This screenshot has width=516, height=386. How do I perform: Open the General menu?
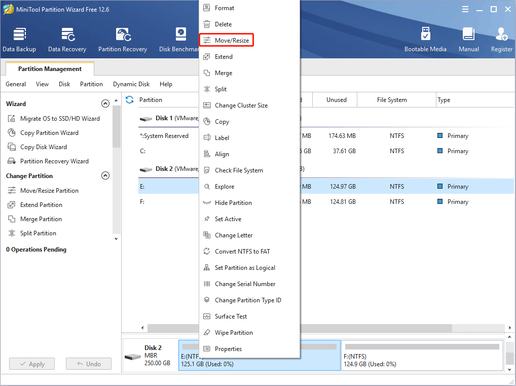(x=16, y=84)
